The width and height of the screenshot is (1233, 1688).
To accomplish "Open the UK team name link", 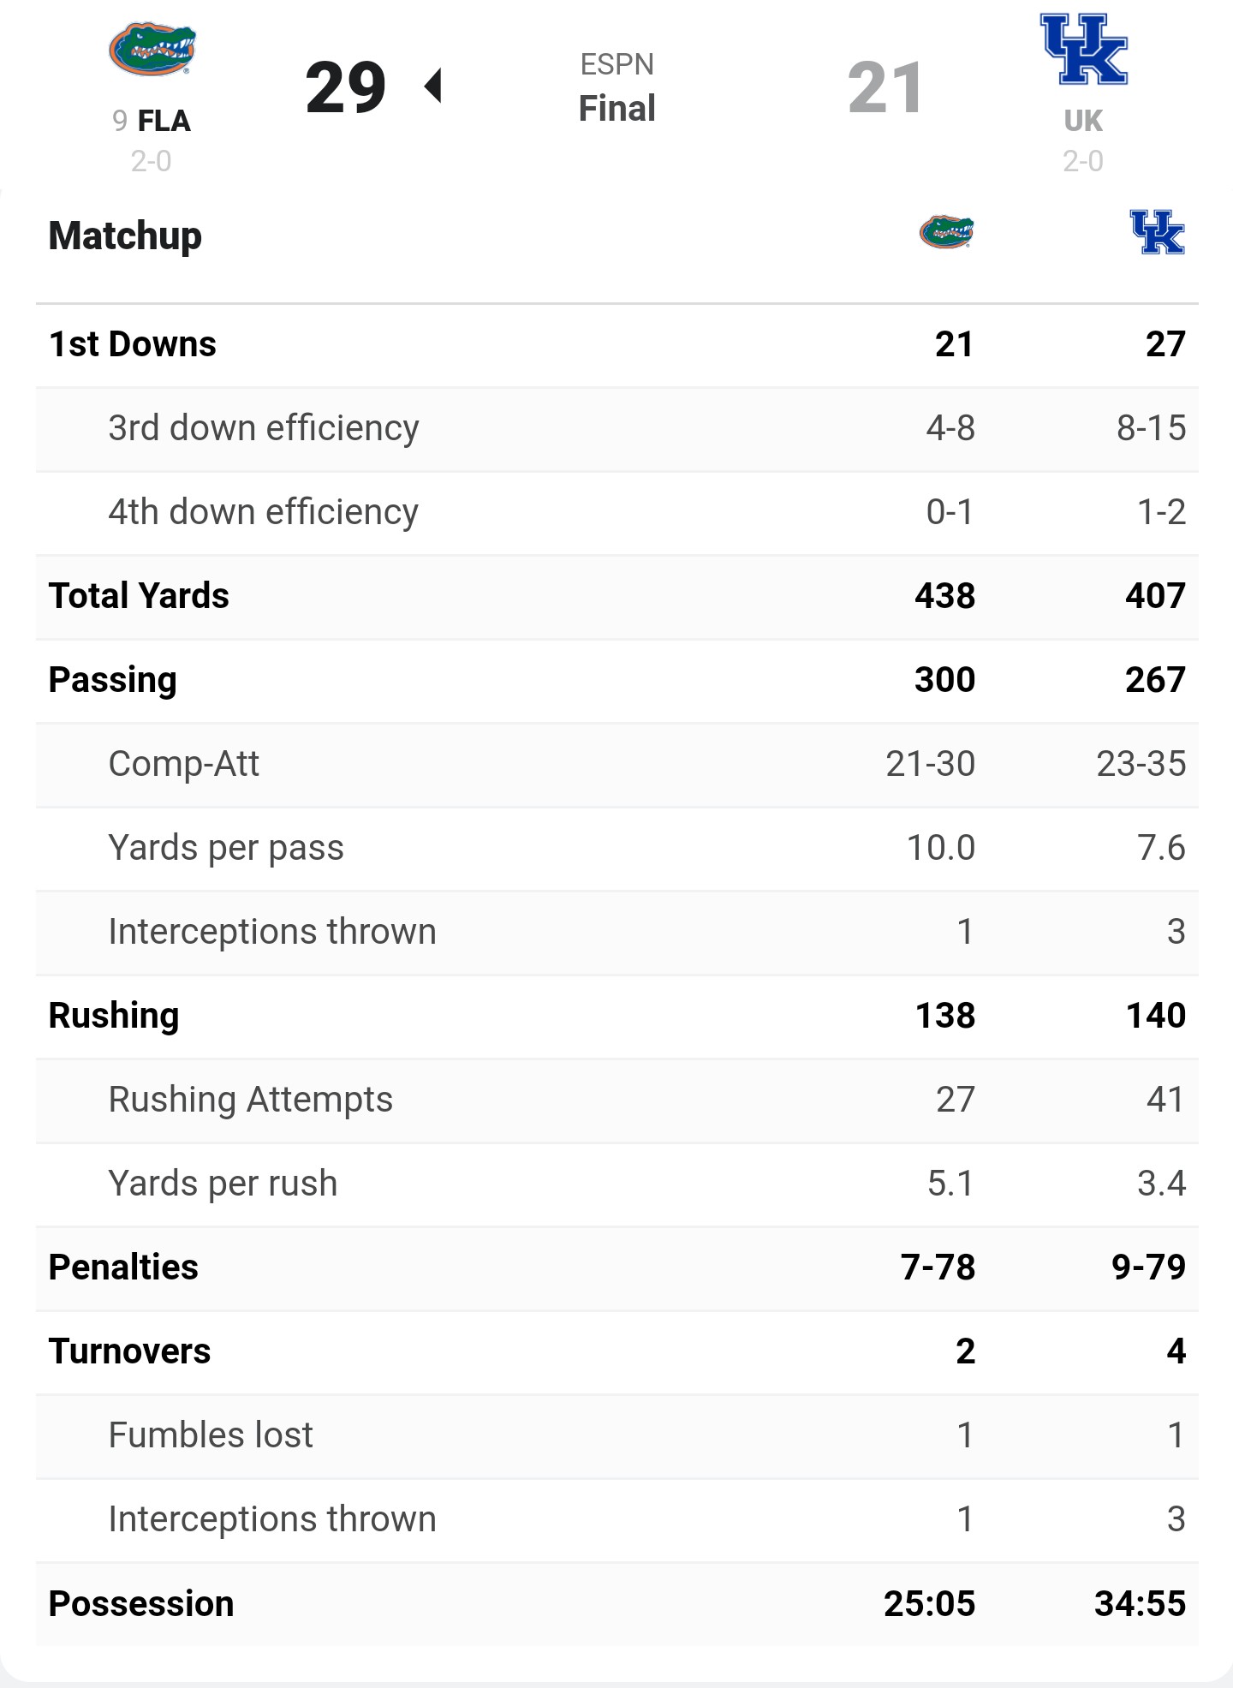I will tap(1083, 121).
